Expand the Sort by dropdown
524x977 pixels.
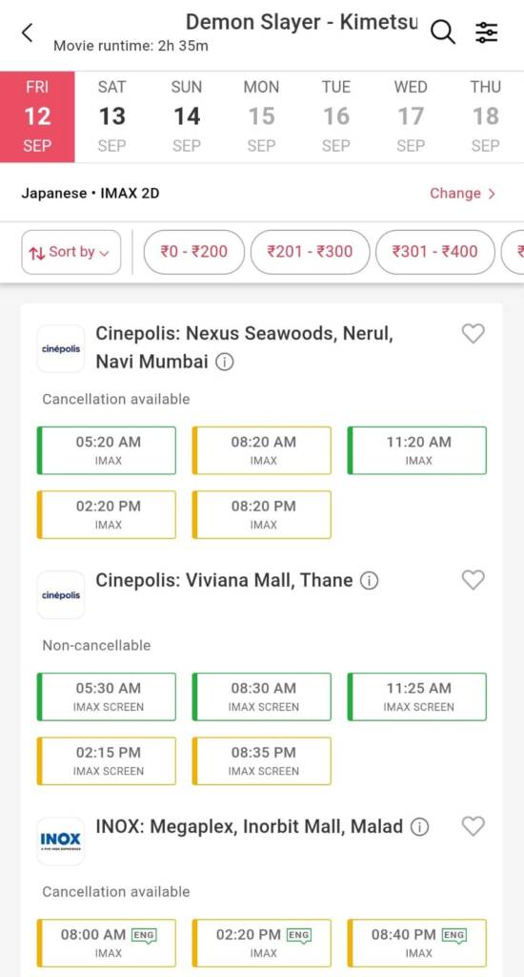tap(71, 252)
